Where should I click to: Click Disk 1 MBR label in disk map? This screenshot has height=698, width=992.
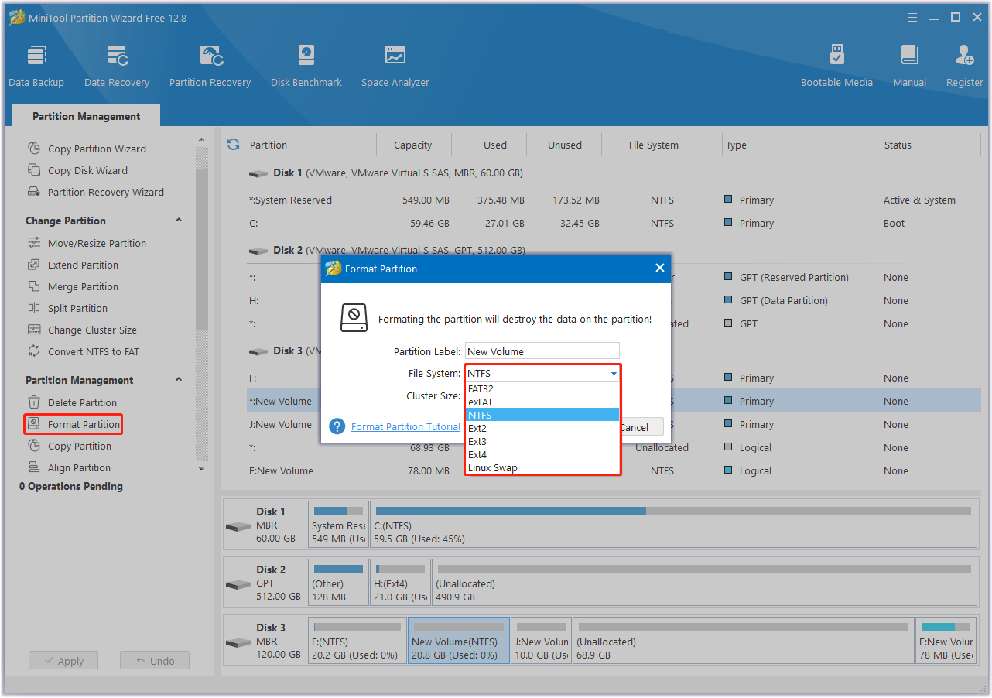pyautogui.click(x=266, y=525)
